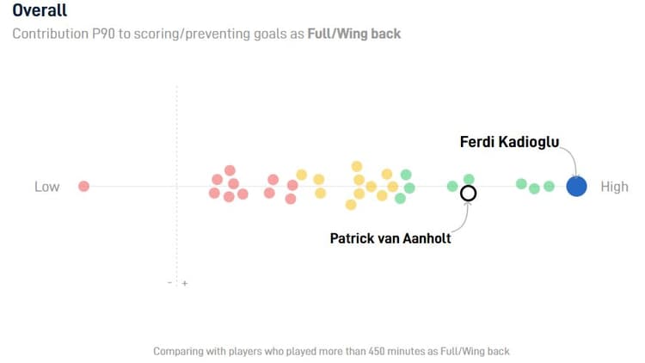Select the small green dot nearest the blue dot
The image size is (645, 363).
[549, 186]
